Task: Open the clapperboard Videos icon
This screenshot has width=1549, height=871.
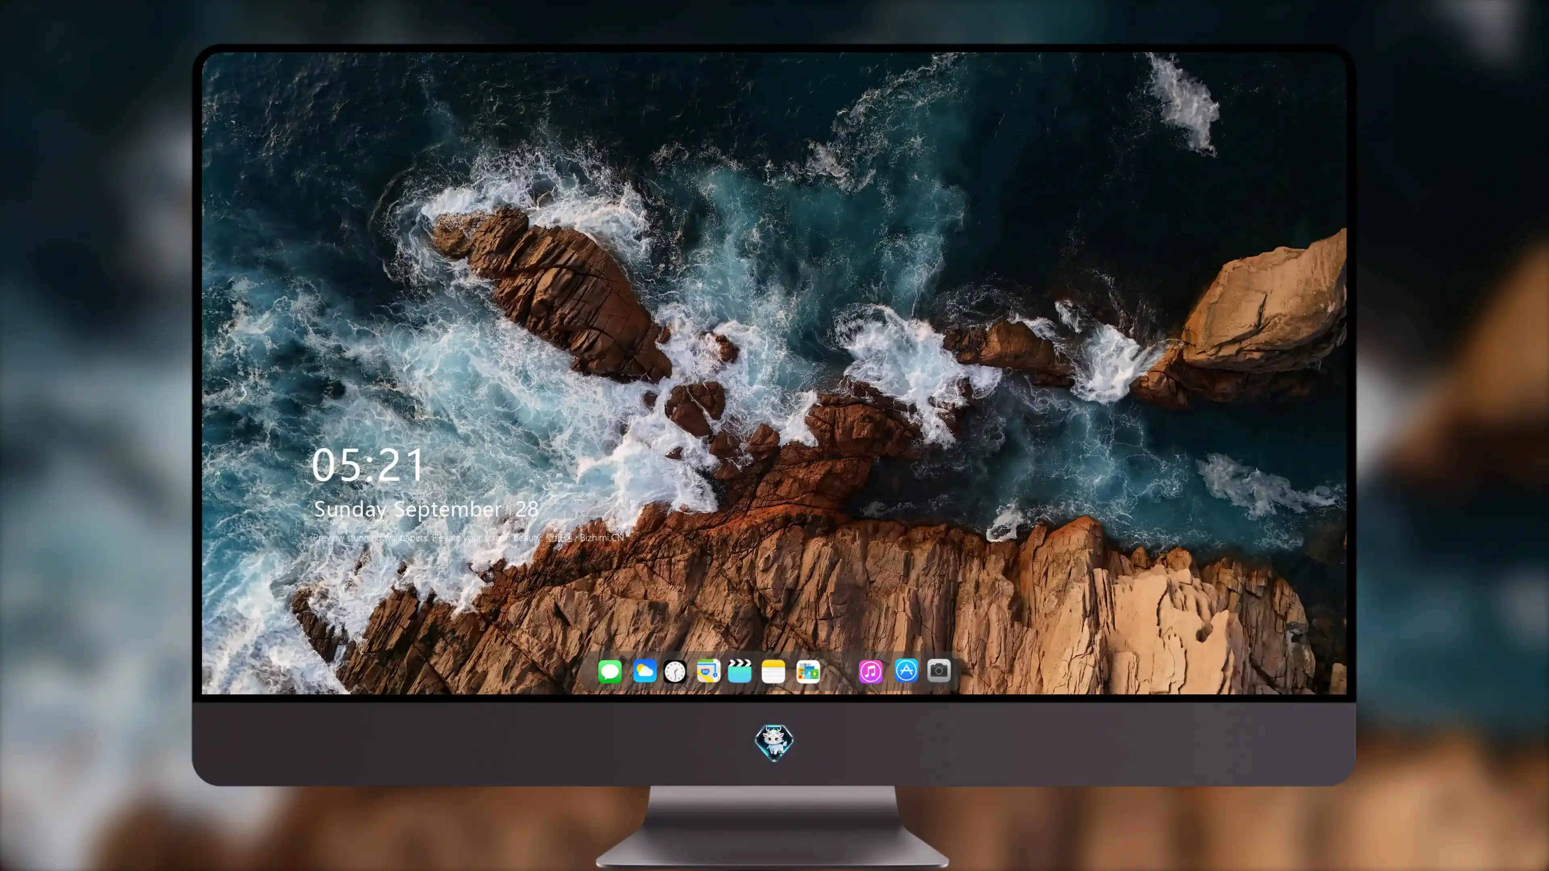Action: [x=740, y=671]
